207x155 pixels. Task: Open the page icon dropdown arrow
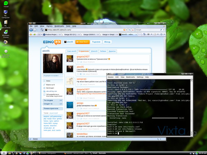click(x=158, y=34)
